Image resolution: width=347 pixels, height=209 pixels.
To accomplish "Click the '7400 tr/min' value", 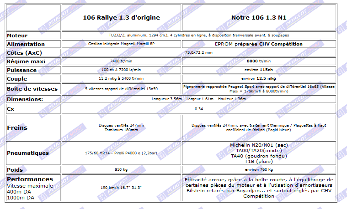I will click(x=121, y=61).
